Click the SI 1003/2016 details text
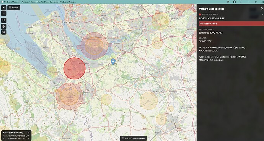Image resolution: width=264 pixels, height=141 pixels. tap(206, 41)
